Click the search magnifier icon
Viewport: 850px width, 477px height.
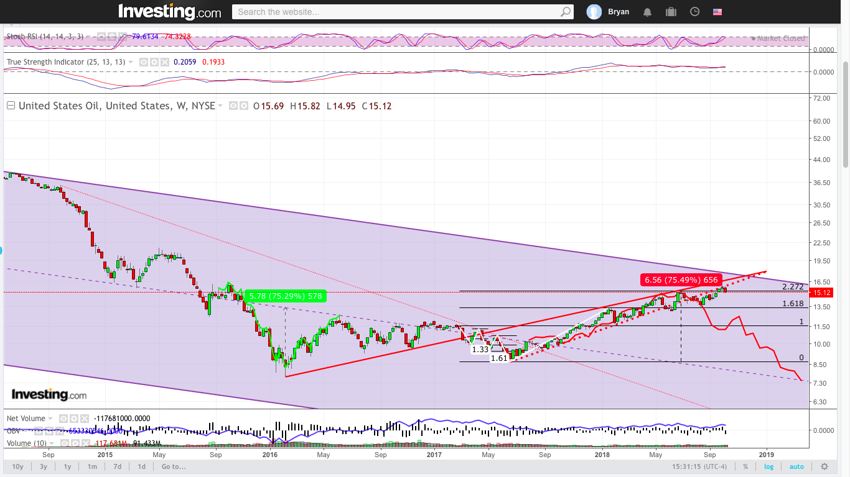click(x=566, y=12)
